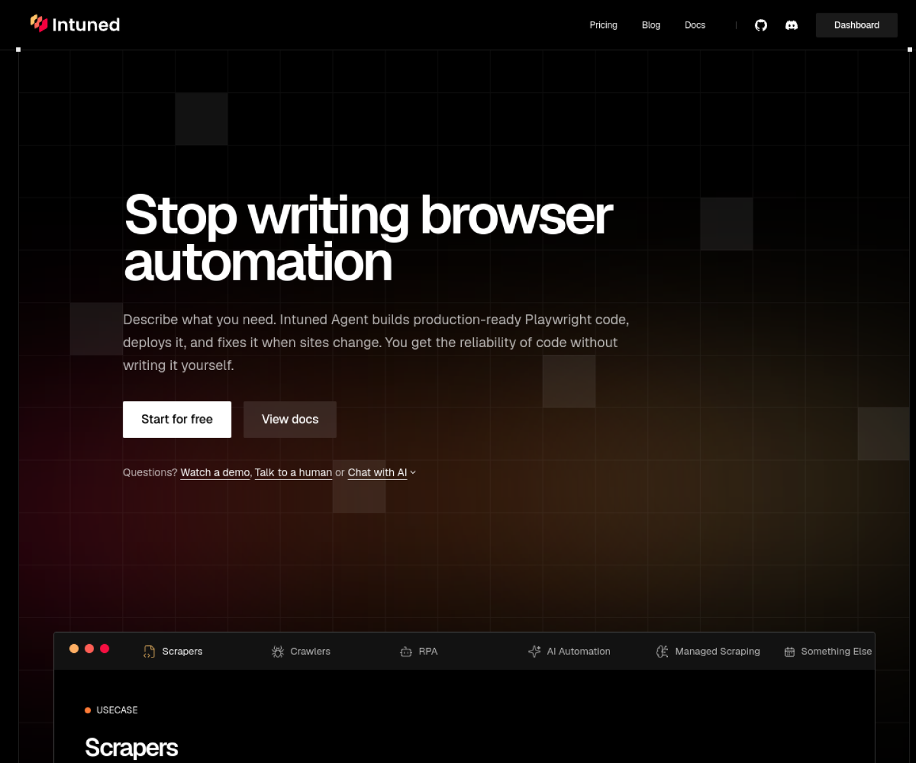Click the View docs button
This screenshot has width=916, height=763.
point(290,419)
